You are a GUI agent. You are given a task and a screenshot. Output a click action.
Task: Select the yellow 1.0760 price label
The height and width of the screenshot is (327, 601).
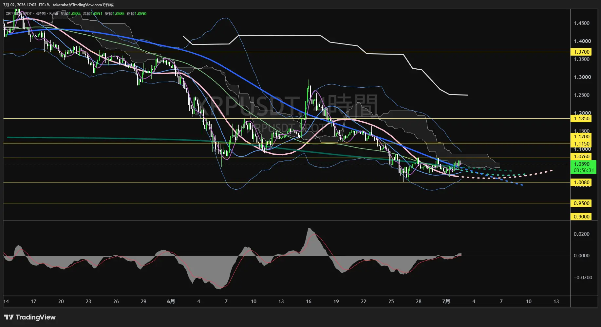(581, 157)
